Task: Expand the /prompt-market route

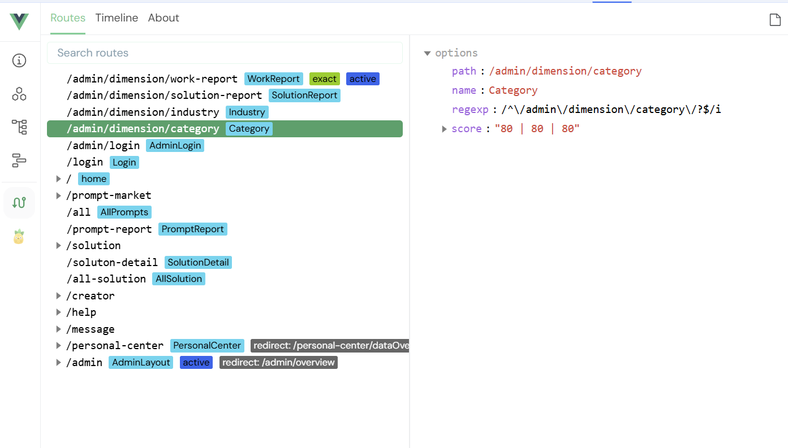Action: (58, 195)
